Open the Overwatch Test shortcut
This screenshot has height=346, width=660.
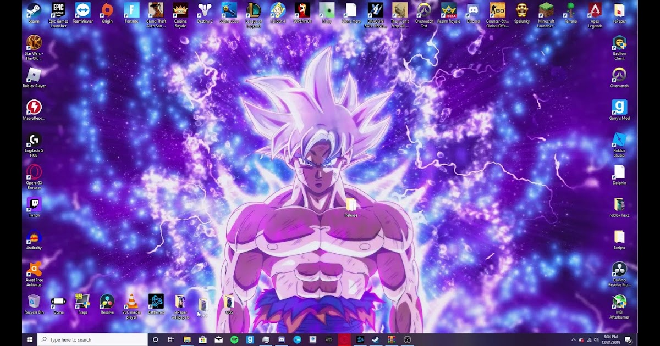(424, 15)
